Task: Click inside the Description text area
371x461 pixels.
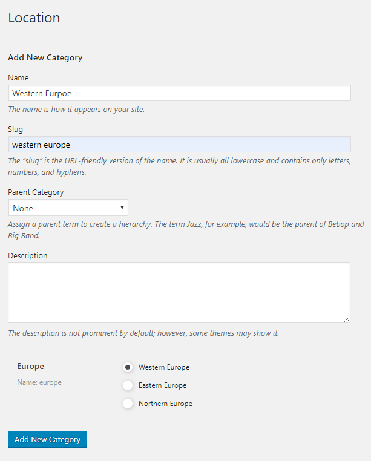Action: [179, 293]
